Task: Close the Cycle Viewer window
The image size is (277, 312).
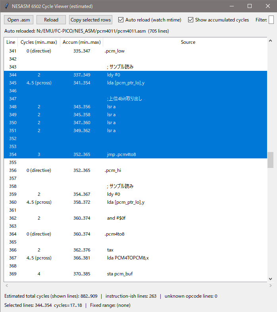Action: point(267,6)
